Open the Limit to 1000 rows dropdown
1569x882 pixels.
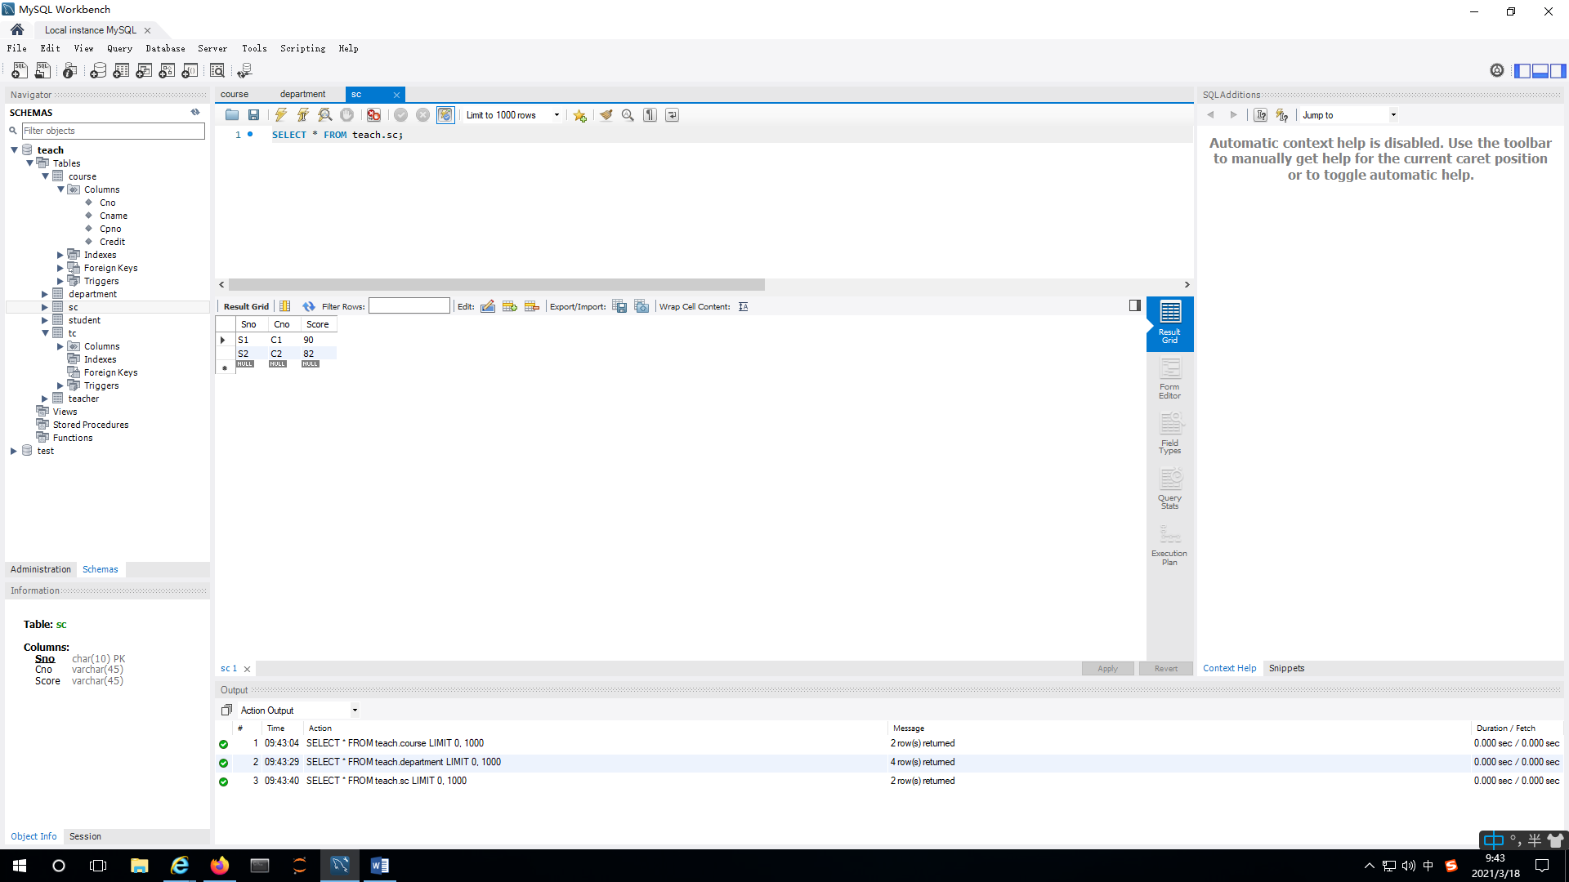[557, 115]
